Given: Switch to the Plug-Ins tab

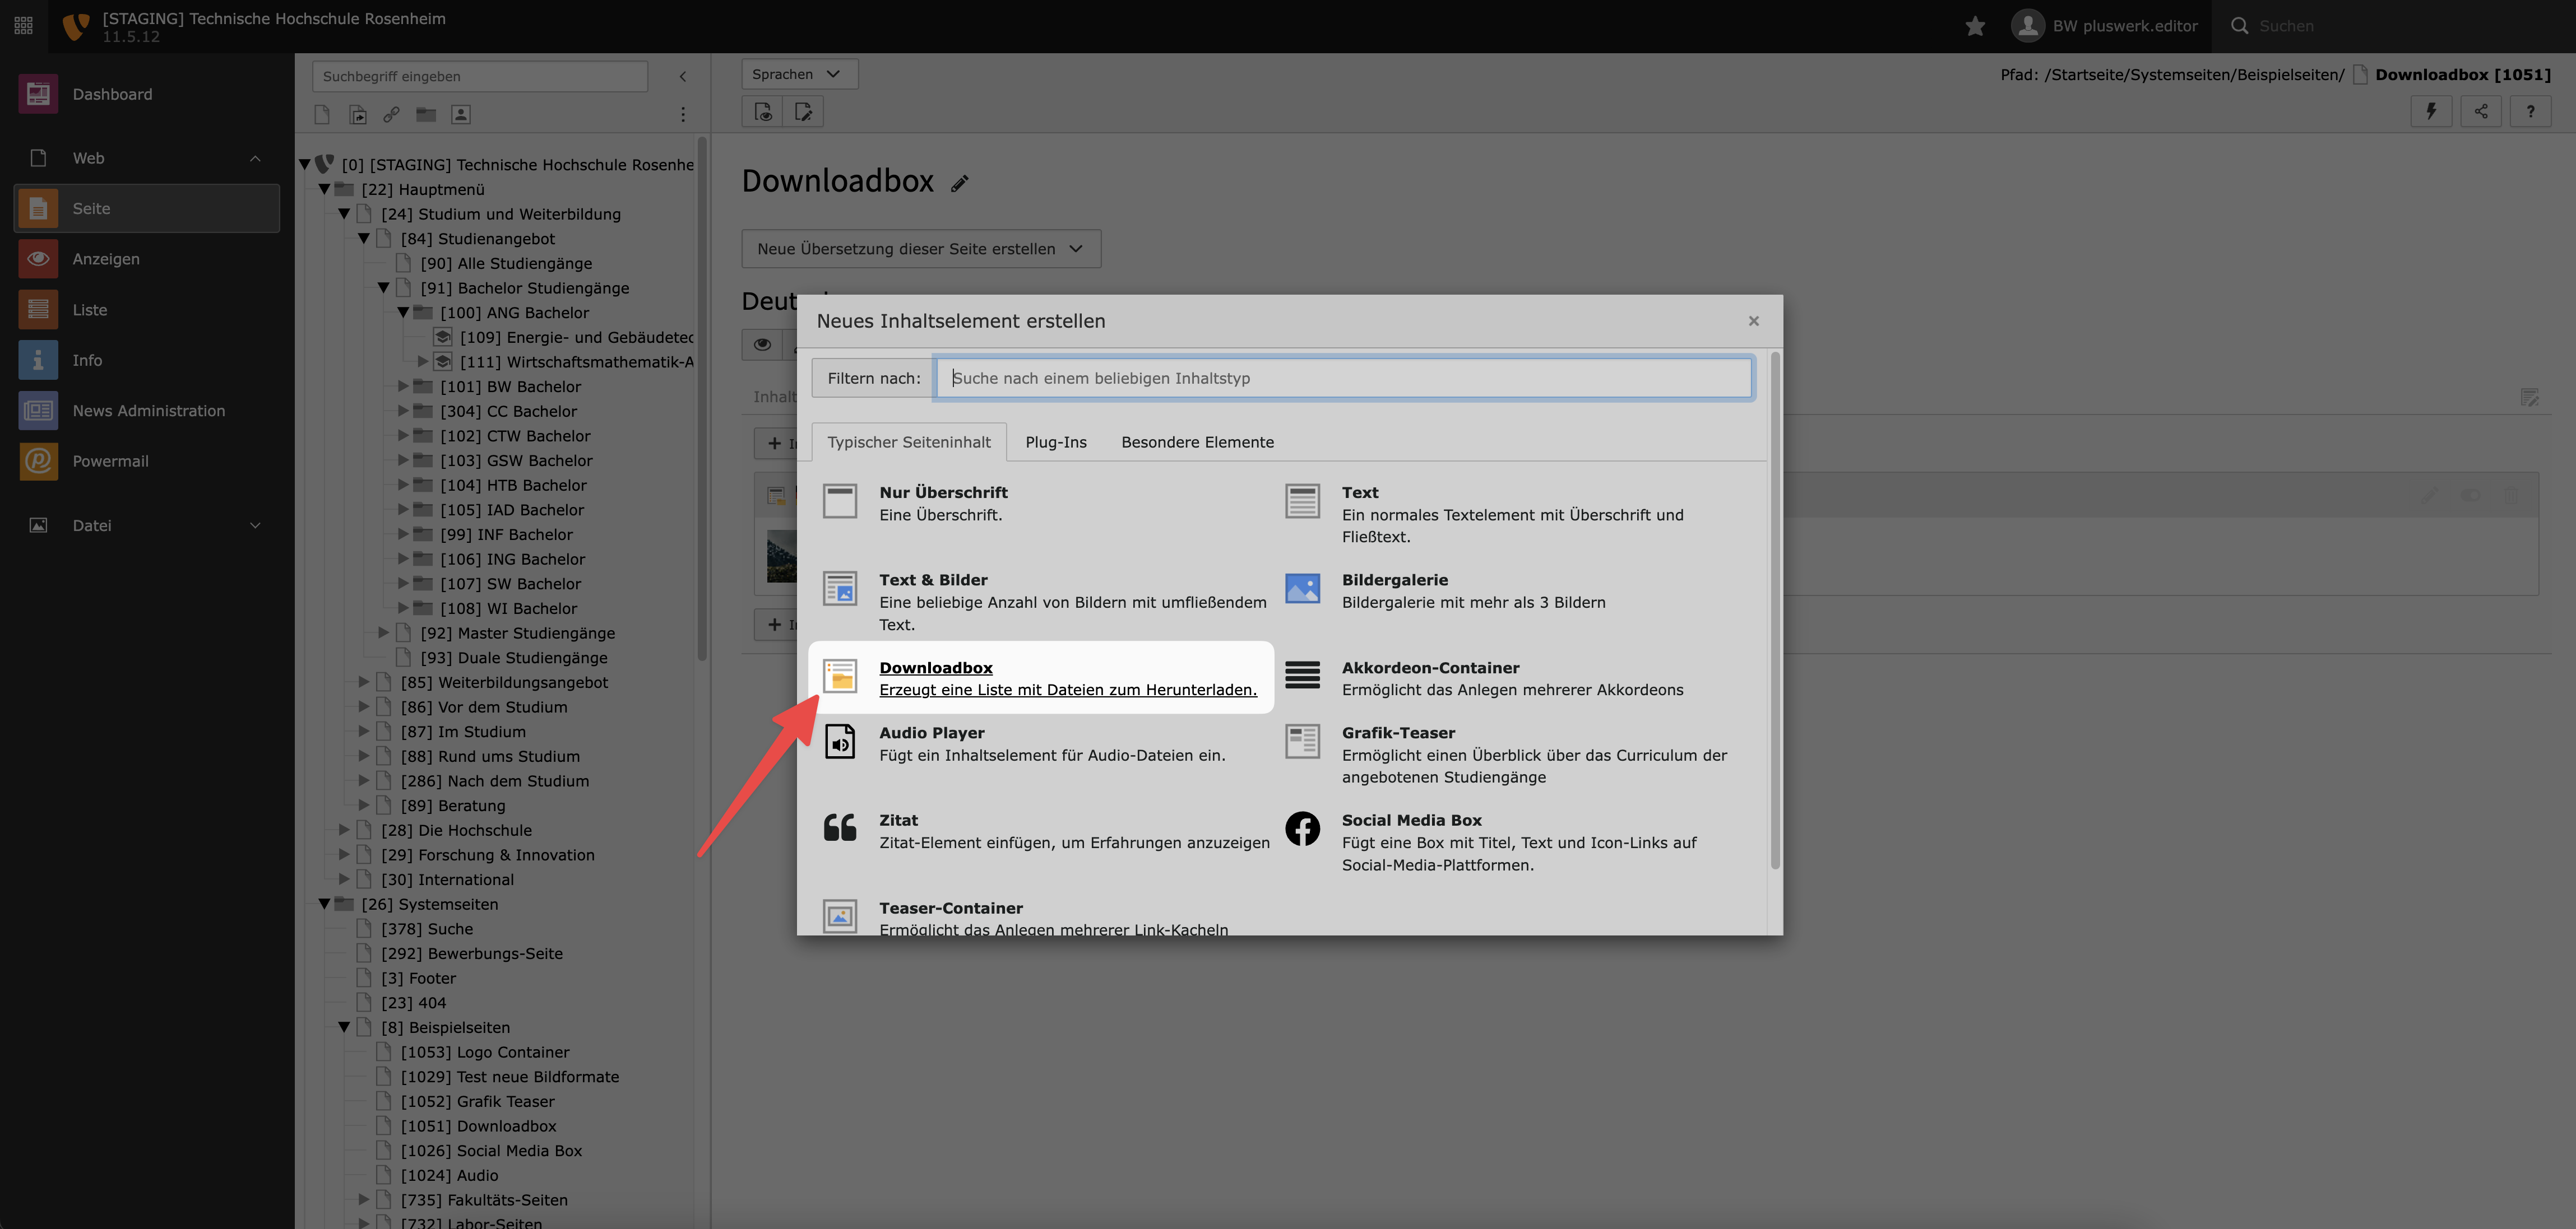Looking at the screenshot, I should pos(1055,441).
